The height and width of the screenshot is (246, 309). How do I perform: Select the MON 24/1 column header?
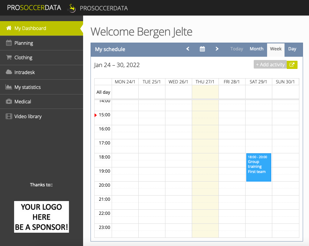tap(125, 82)
